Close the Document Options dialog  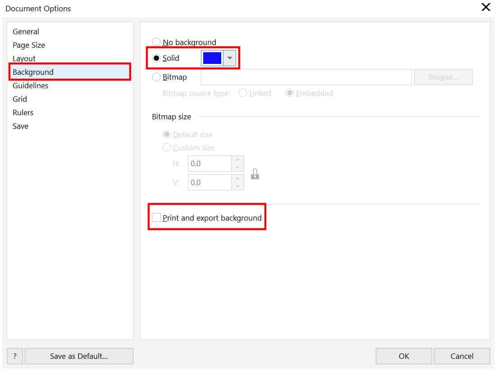486,7
